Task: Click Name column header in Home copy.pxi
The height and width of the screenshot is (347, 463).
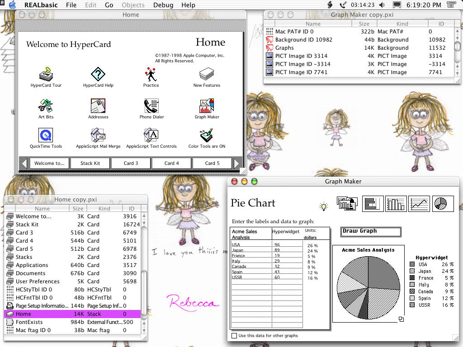Action: (42, 208)
